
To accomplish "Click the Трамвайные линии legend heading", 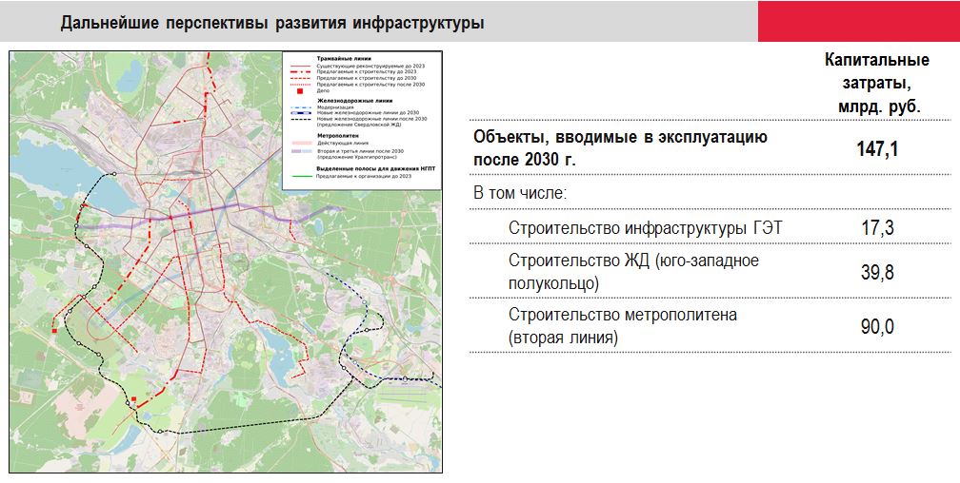I will click(344, 59).
